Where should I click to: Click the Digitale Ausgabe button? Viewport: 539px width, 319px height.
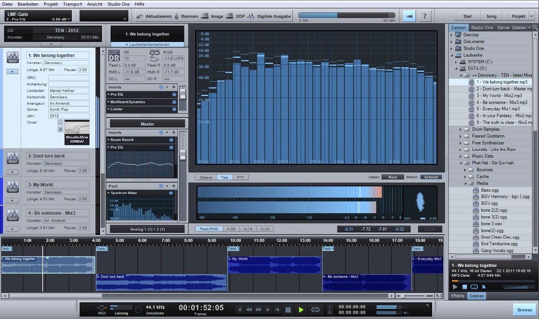tap(270, 17)
